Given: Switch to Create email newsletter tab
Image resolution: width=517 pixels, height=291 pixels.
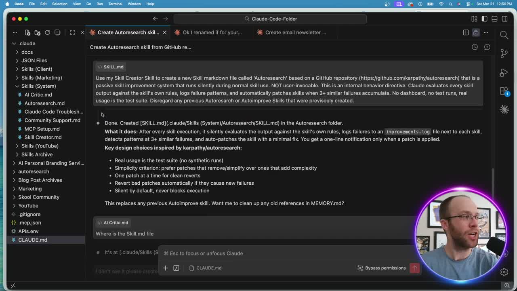Looking at the screenshot, I should click(295, 32).
